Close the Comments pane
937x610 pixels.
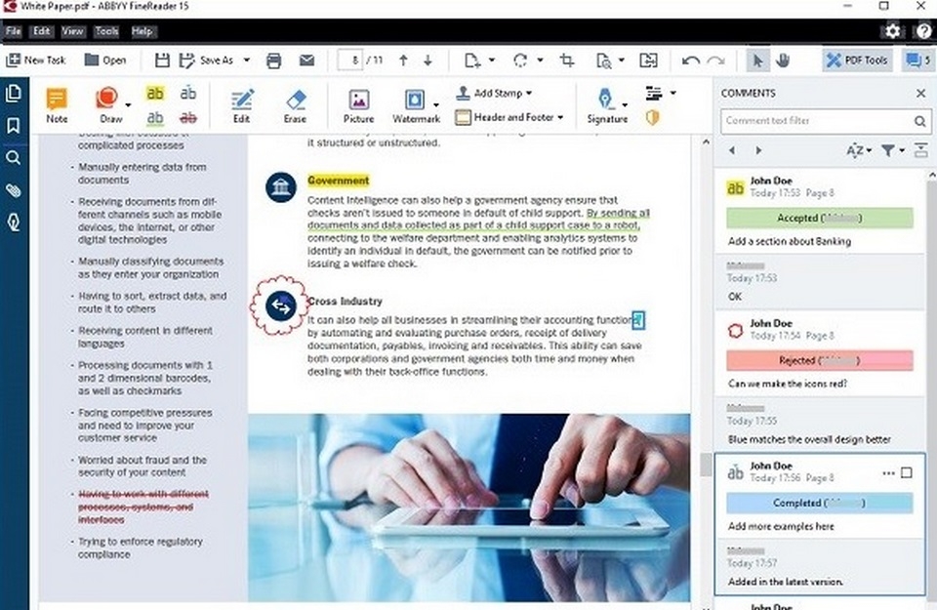920,93
